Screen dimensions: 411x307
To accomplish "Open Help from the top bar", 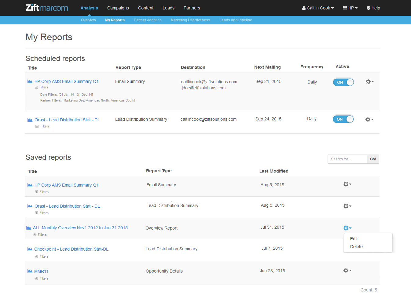I will click(x=373, y=8).
